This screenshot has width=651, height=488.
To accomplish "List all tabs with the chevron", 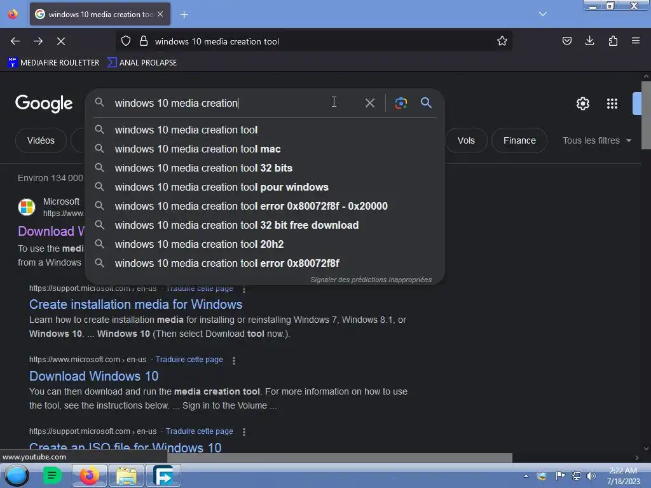I will click(x=543, y=14).
